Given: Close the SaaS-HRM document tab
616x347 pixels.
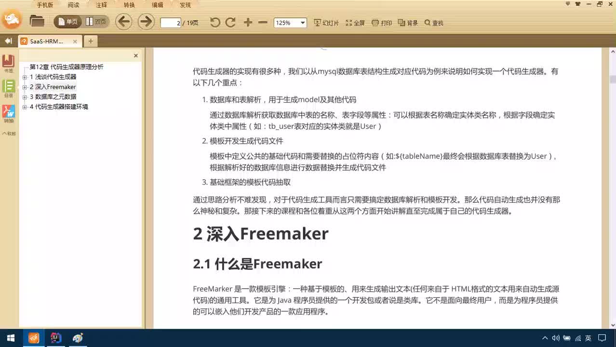Looking at the screenshot, I should point(75,41).
